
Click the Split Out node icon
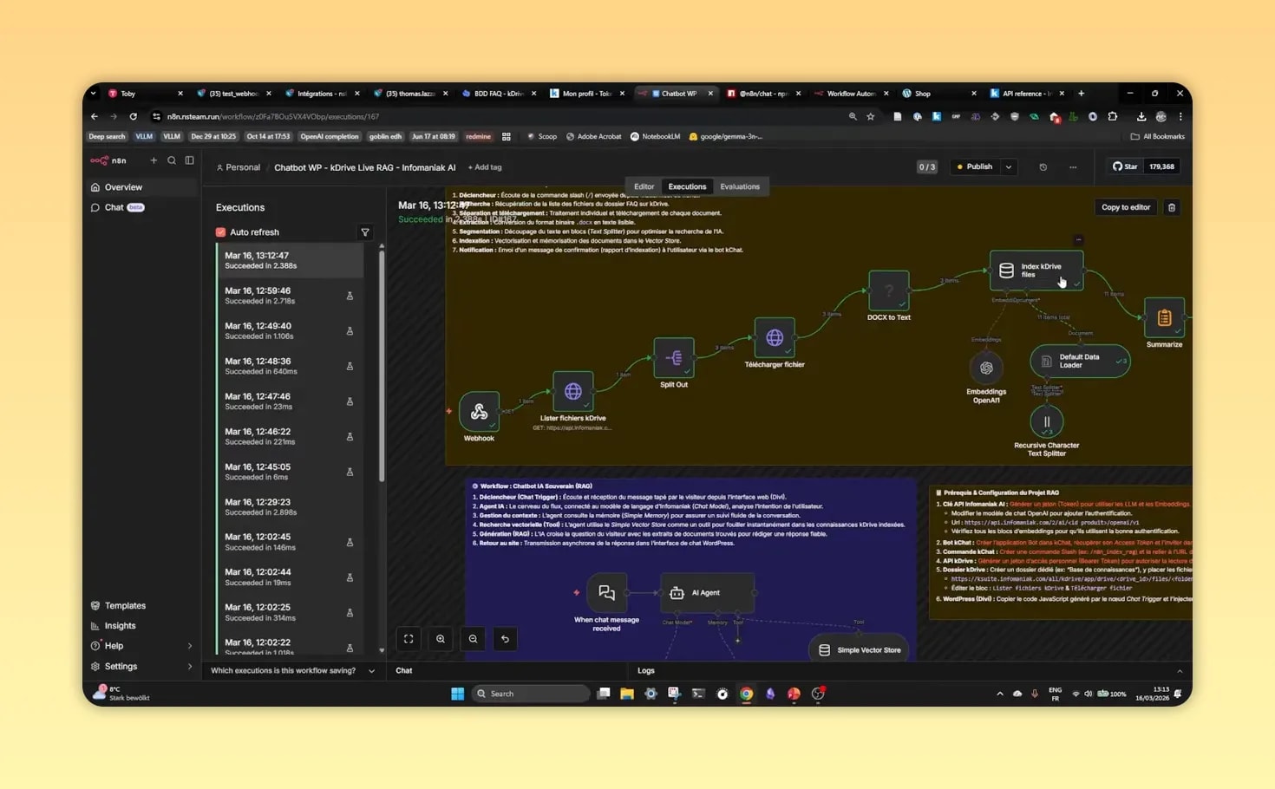click(x=673, y=358)
